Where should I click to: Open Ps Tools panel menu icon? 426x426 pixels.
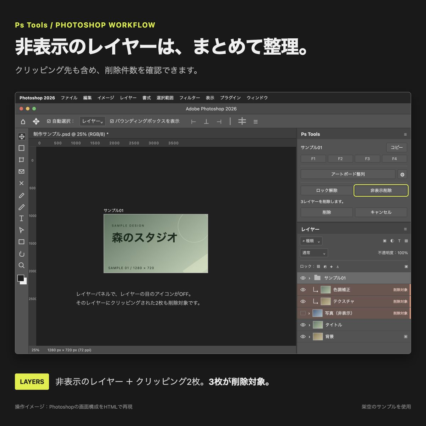[405, 135]
